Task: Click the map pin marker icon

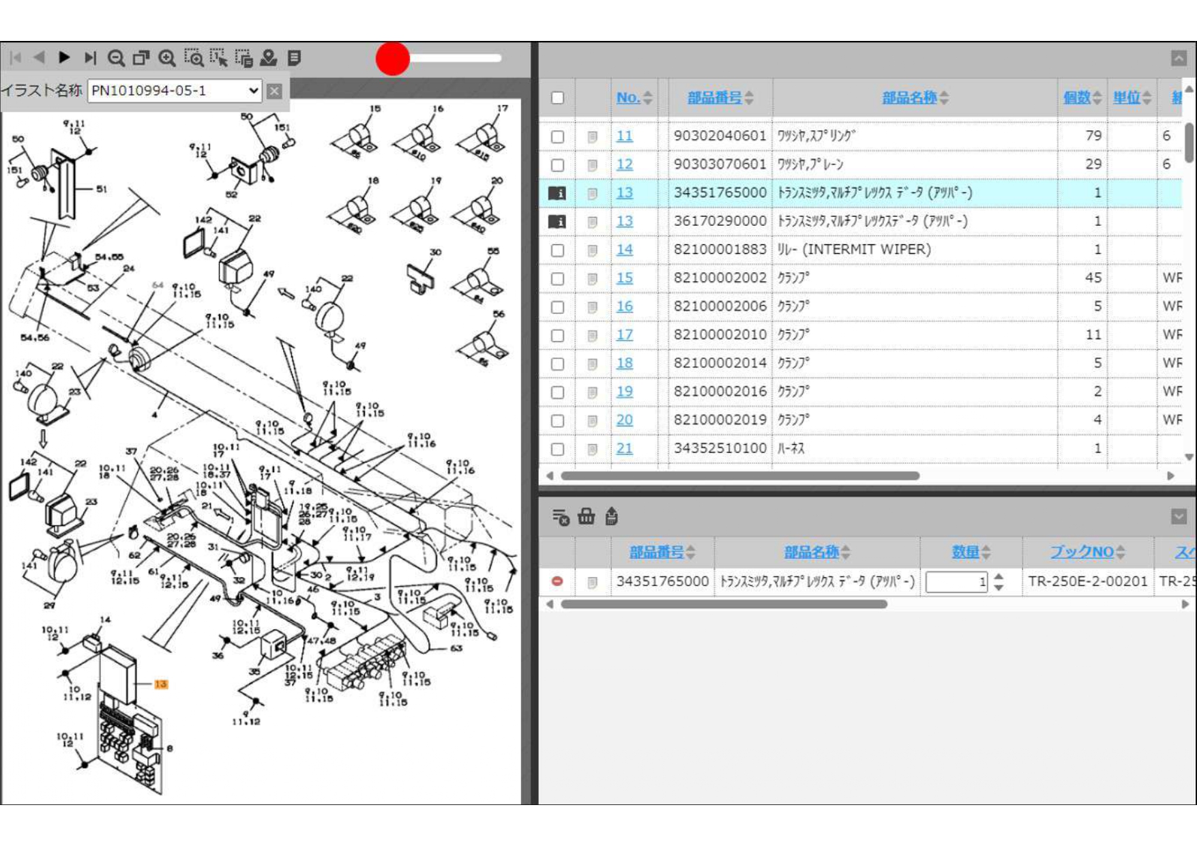Action: pyautogui.click(x=269, y=58)
